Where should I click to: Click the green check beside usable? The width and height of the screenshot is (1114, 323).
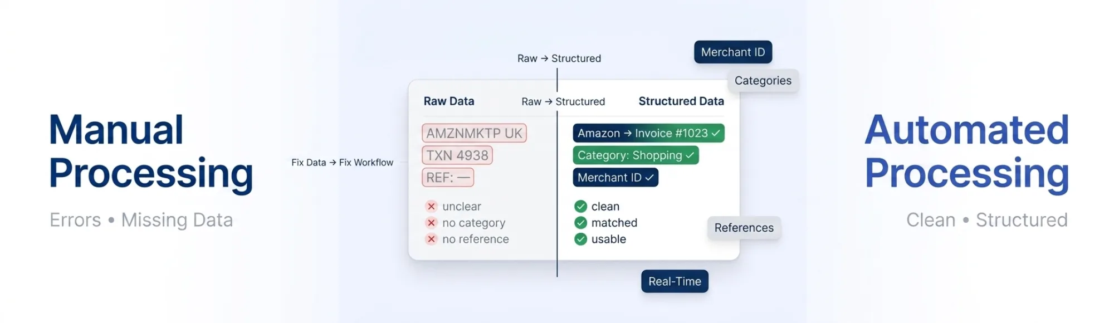click(x=580, y=239)
